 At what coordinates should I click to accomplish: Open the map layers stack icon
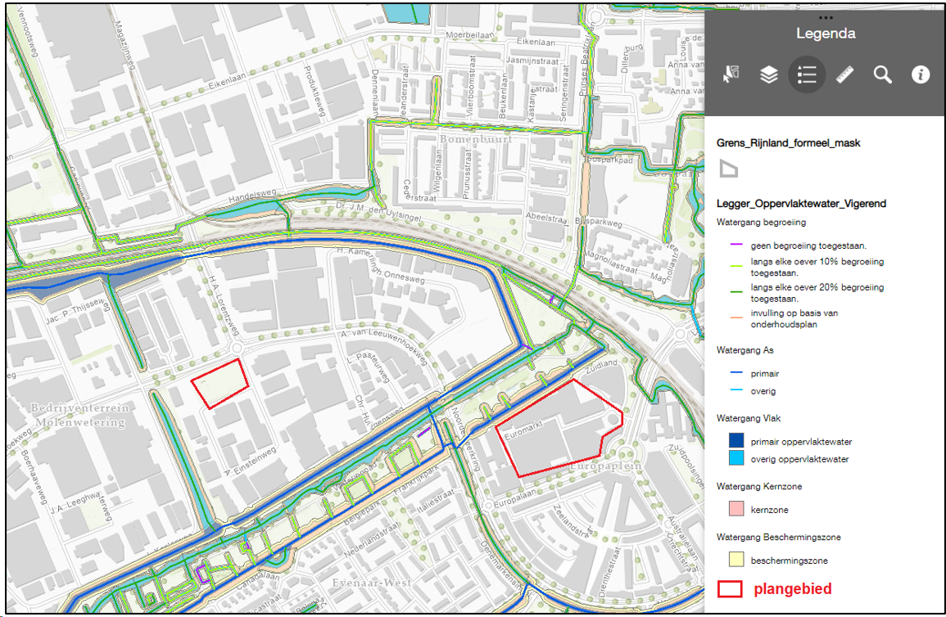pos(768,75)
